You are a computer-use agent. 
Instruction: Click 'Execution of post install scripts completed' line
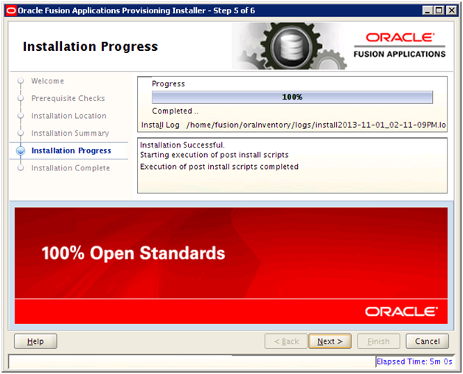pyautogui.click(x=219, y=167)
